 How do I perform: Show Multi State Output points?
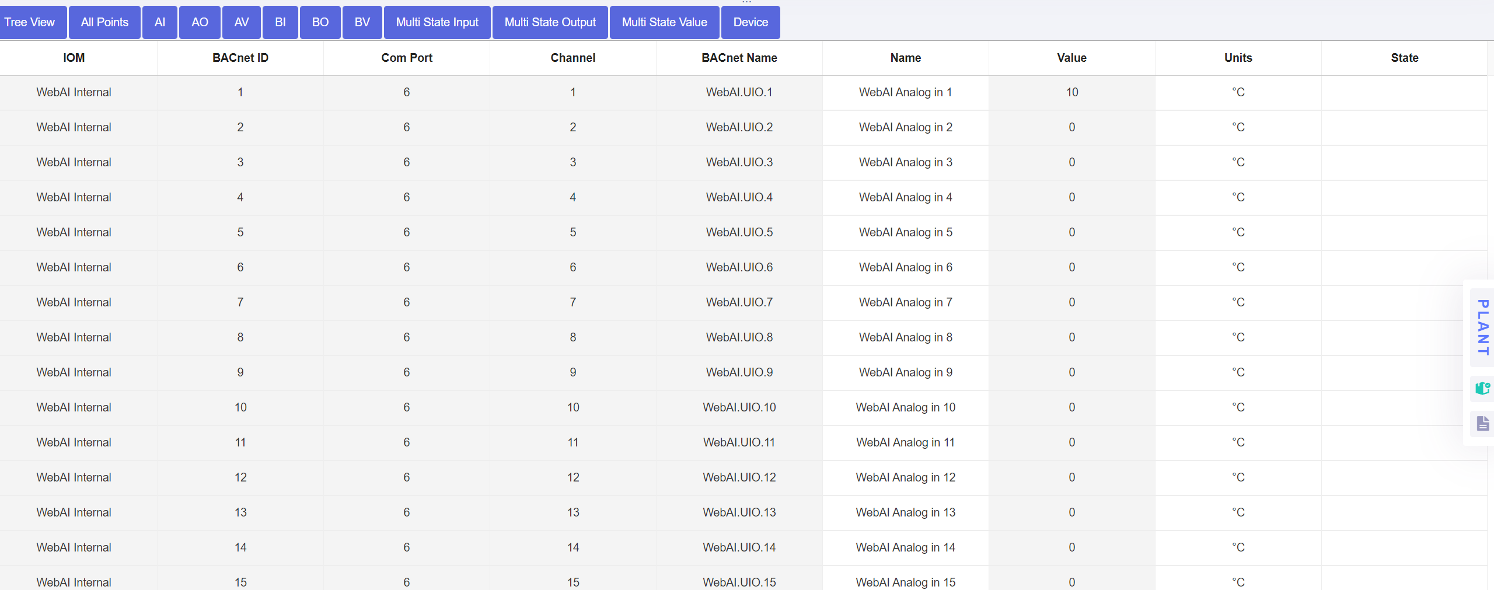[549, 22]
